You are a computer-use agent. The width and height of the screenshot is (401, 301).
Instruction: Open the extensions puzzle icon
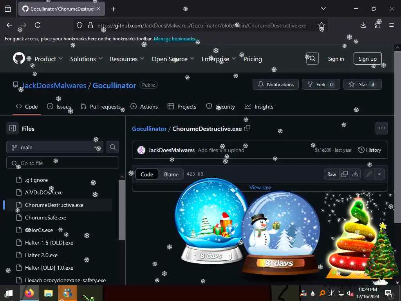pos(378,25)
